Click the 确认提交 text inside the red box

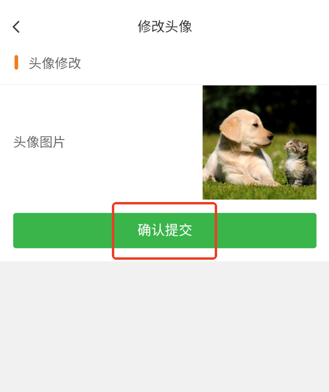(x=165, y=230)
